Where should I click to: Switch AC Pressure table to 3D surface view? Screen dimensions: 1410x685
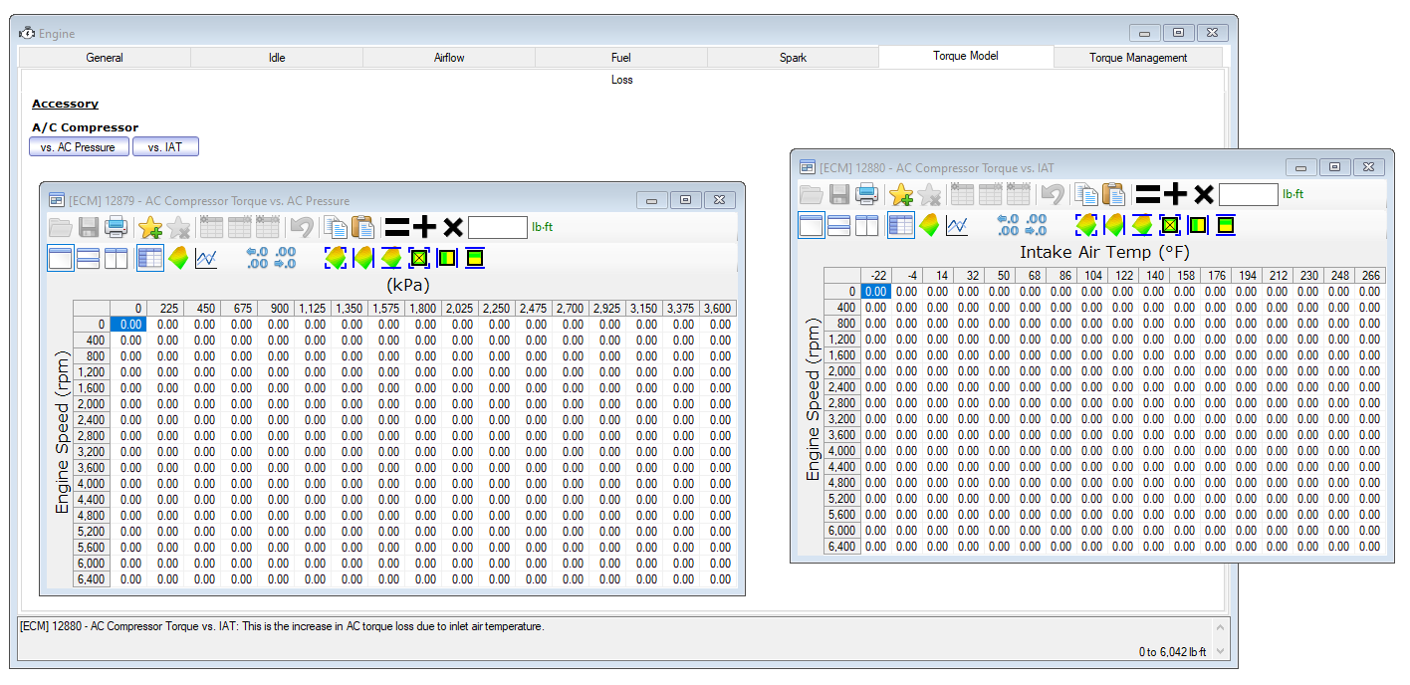click(x=178, y=258)
